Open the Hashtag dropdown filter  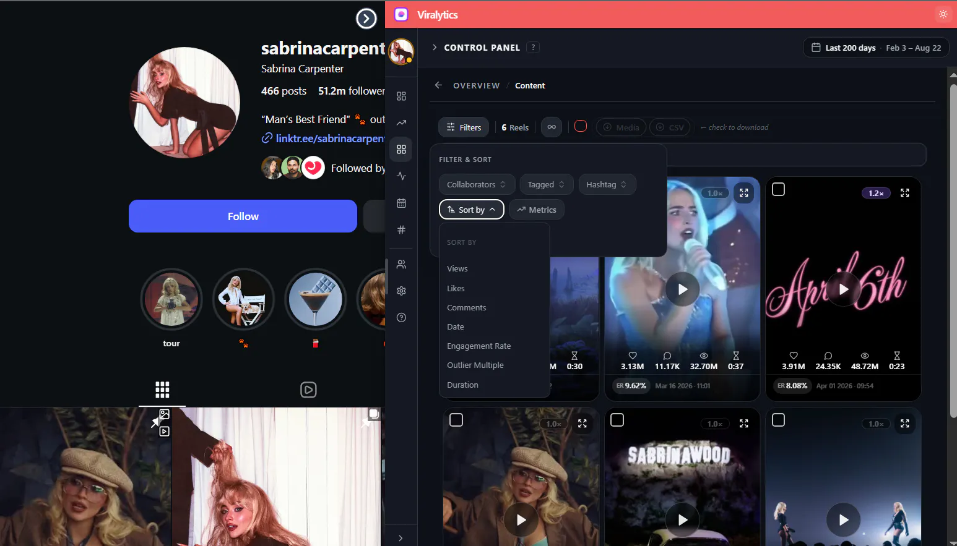[607, 184]
